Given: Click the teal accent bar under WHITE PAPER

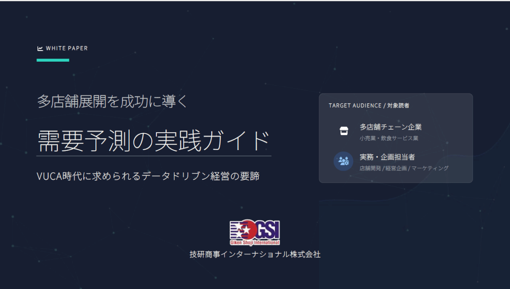Looking at the screenshot, I should [x=53, y=60].
